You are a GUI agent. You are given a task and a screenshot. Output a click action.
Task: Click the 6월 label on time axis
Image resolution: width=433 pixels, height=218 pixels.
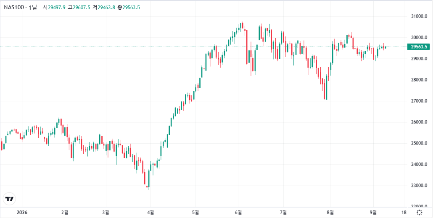(x=239, y=213)
